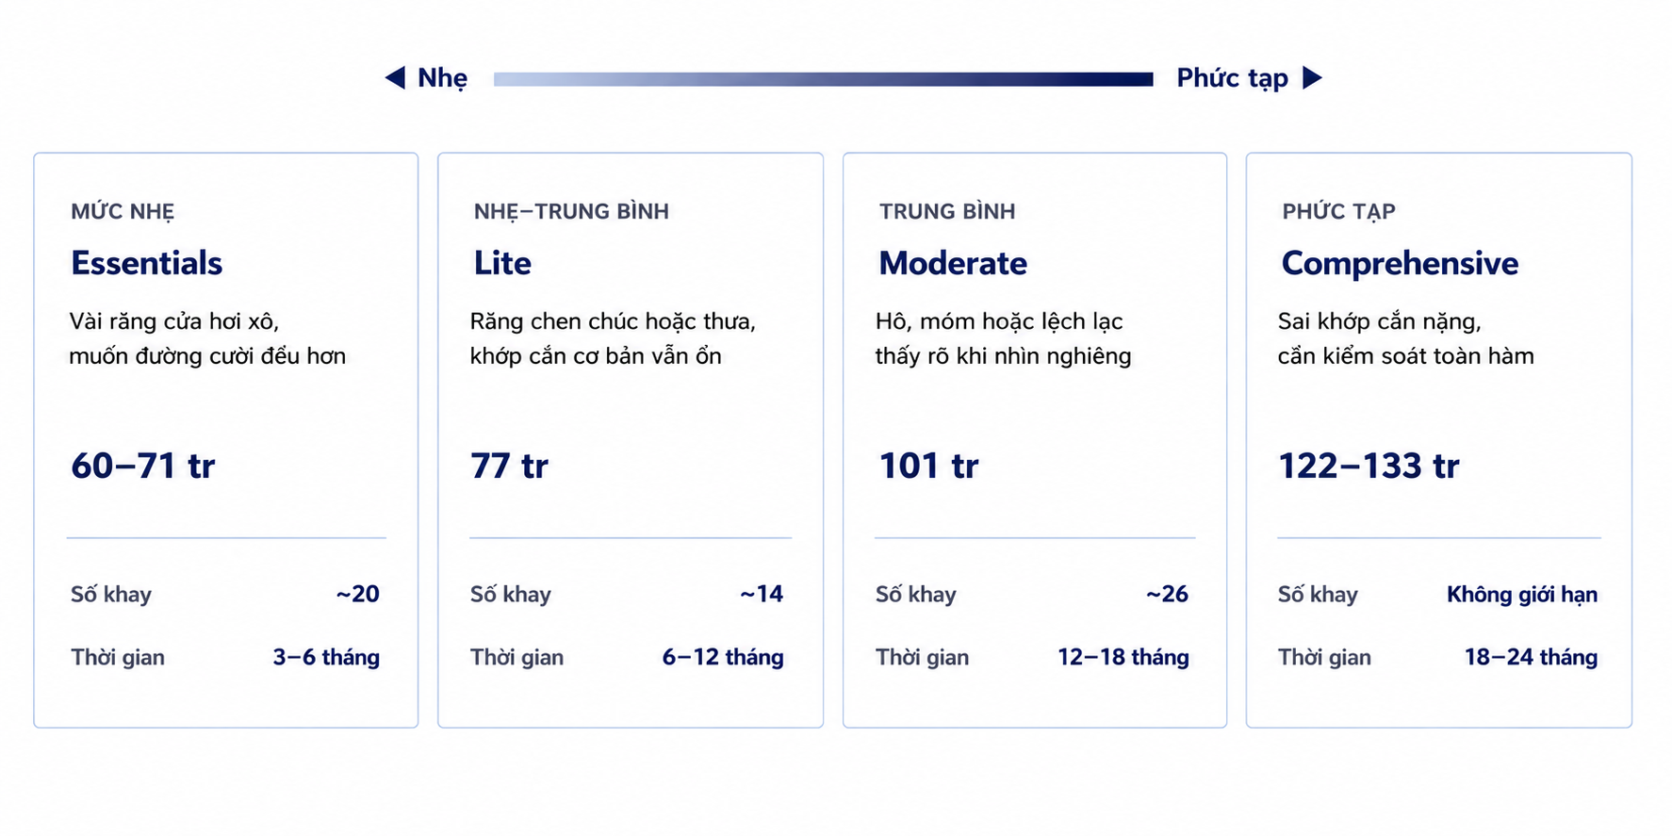Screen dimensions: 1672x836
Task: Select the Lite plan title
Action: [502, 263]
